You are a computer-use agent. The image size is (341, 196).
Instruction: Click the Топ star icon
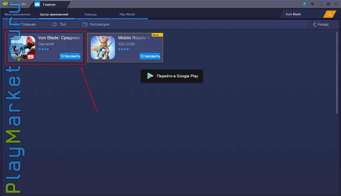(55, 24)
